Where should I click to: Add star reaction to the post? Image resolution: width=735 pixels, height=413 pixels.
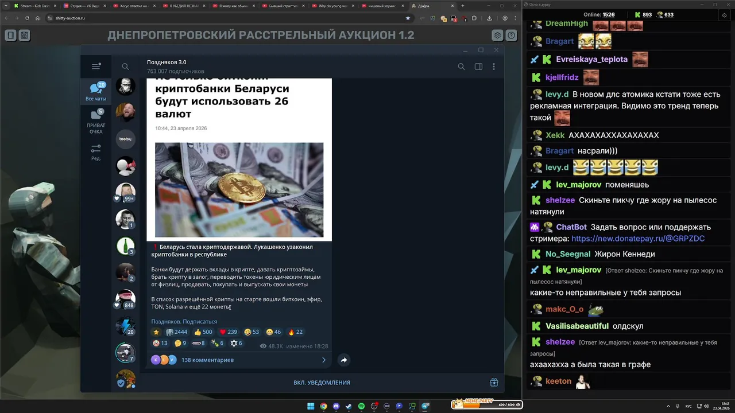[x=156, y=332]
